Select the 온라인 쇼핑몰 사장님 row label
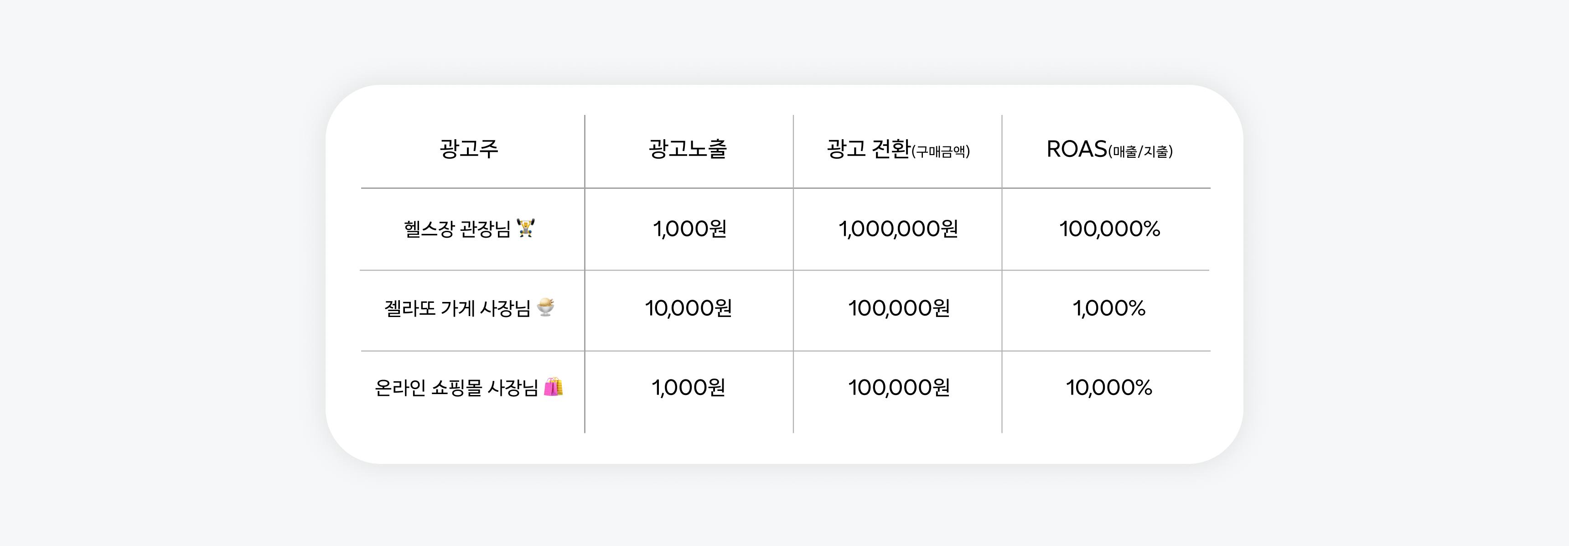This screenshot has width=1569, height=546. [456, 388]
